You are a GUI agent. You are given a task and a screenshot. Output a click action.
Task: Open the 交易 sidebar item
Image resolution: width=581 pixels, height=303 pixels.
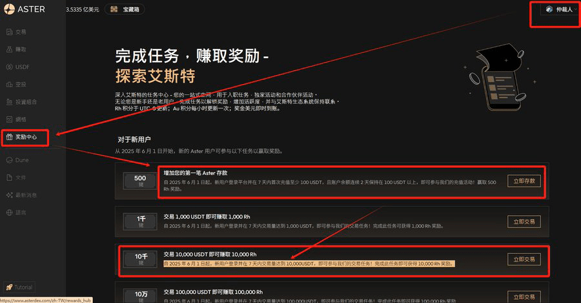click(x=16, y=32)
